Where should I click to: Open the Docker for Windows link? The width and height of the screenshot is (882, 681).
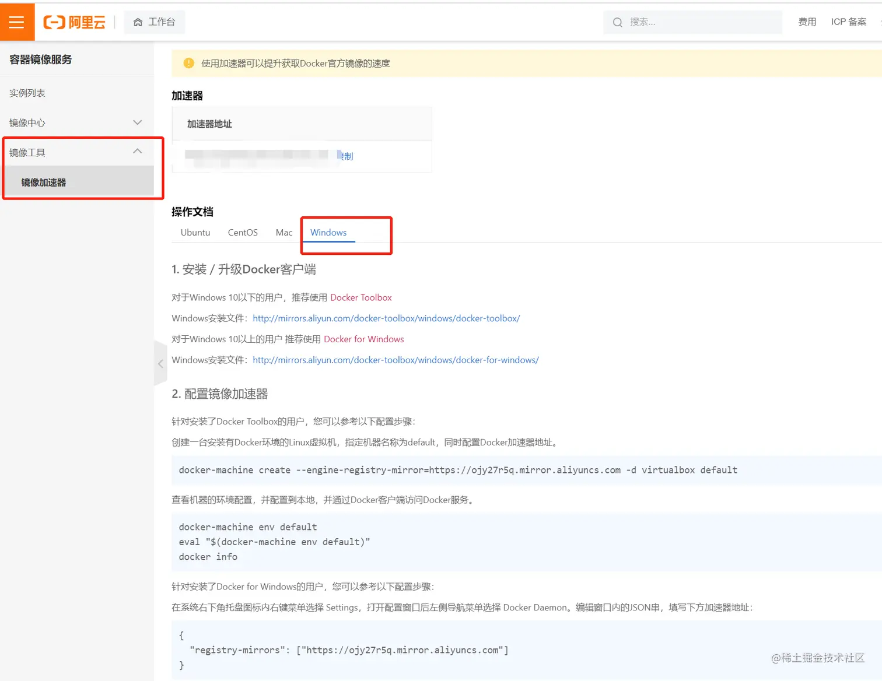click(364, 339)
